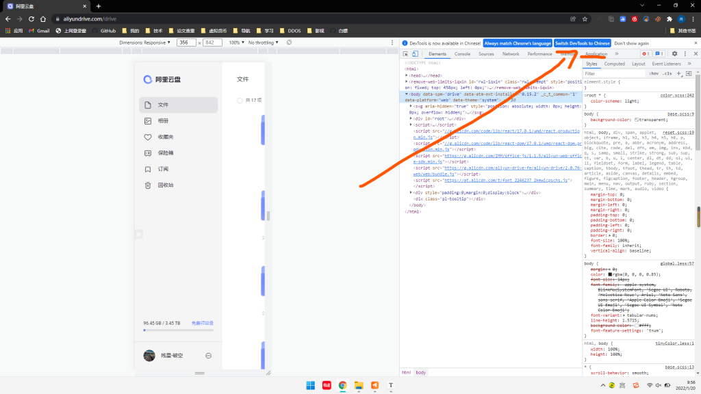Collapse the body element node
The image size is (701, 394).
407,94
